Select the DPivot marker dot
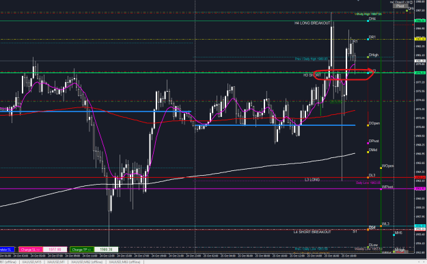 pyautogui.click(x=368, y=143)
